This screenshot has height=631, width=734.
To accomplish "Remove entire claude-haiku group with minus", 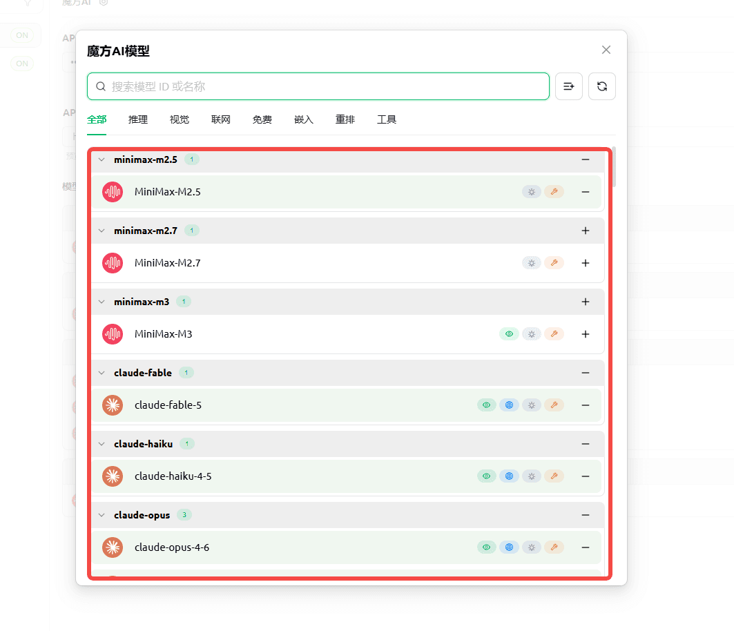I will point(586,444).
